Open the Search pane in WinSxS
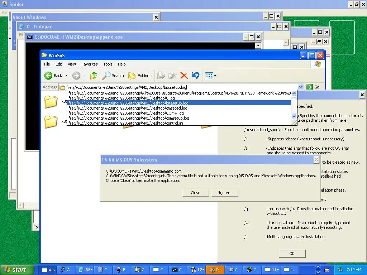The height and width of the screenshot is (275, 367). pyautogui.click(x=113, y=76)
